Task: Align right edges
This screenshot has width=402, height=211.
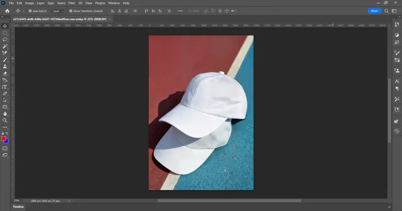Action: click(126, 11)
